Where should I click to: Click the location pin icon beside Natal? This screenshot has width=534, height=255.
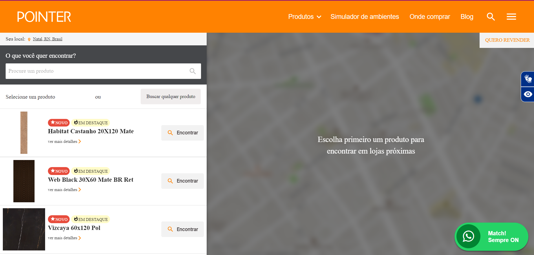(x=29, y=39)
